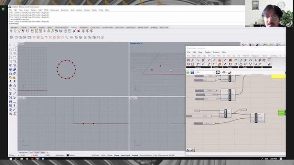Click the Show Objects yellow light bulb icon
Viewport: 294px width, 165px height.
pos(15,31)
